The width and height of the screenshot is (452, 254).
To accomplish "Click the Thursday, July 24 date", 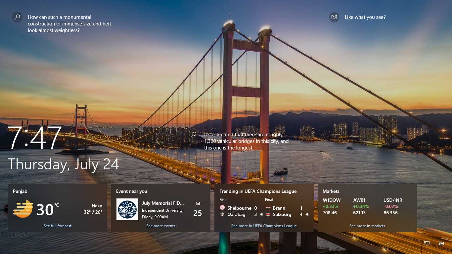I will click(x=64, y=164).
